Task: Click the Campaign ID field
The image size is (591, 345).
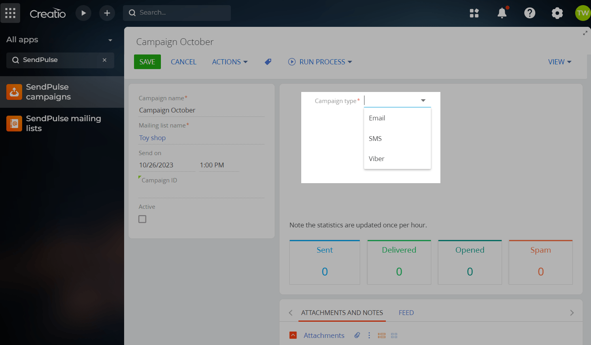Action: point(202,191)
